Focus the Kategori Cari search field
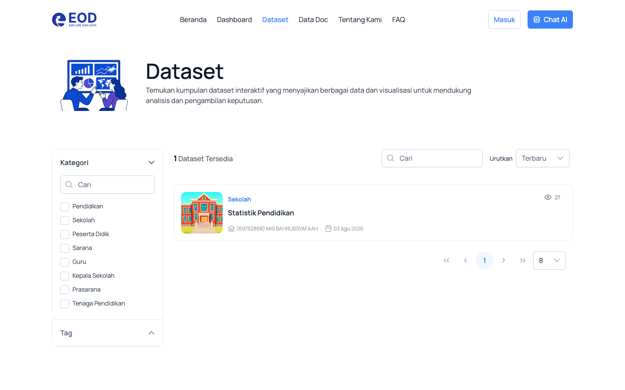Screen dimensions: 625x390 pos(108,185)
